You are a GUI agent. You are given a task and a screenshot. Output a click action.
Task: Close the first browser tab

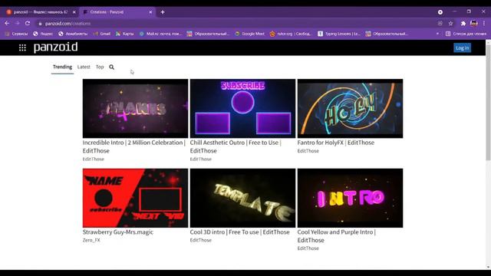click(x=74, y=12)
